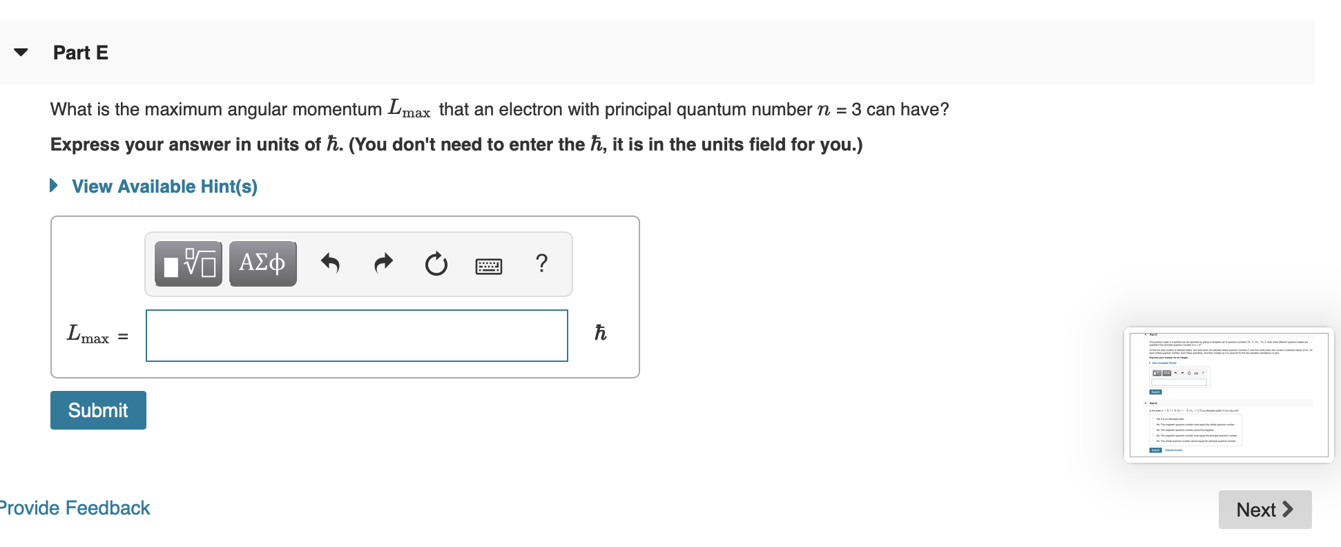1341x547 pixels.
Task: Expand hints via the blue triangle
Action: pos(54,186)
